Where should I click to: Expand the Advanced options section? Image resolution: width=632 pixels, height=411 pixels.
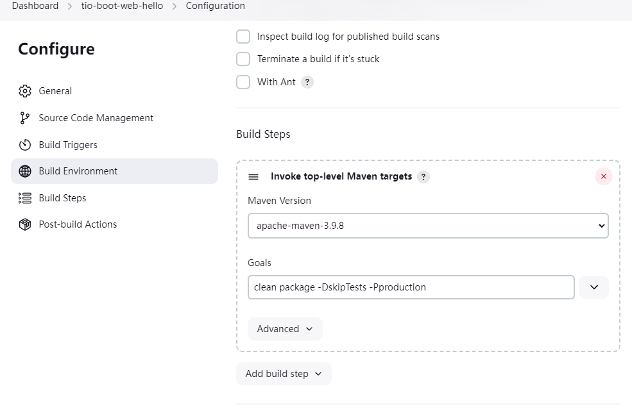(285, 329)
